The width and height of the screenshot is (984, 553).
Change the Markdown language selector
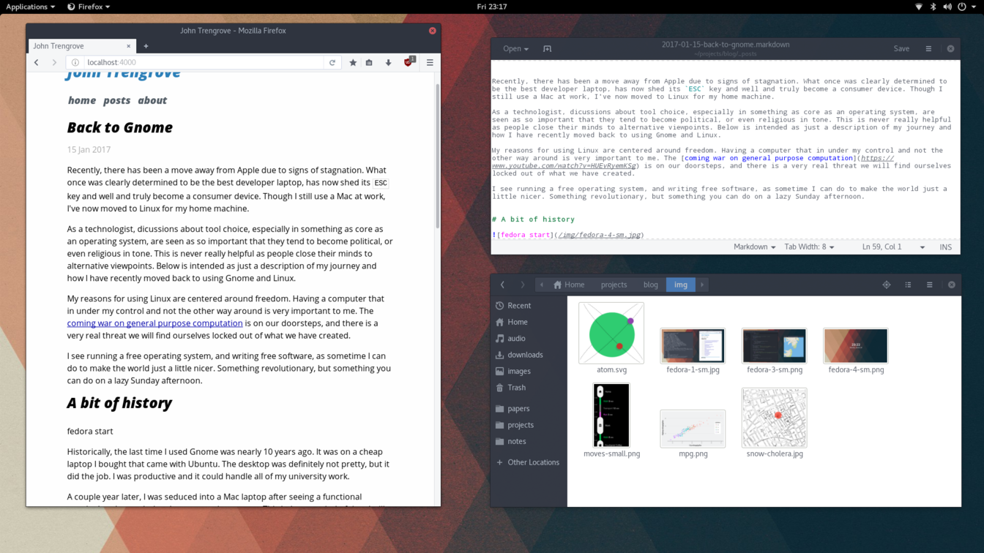pos(754,247)
